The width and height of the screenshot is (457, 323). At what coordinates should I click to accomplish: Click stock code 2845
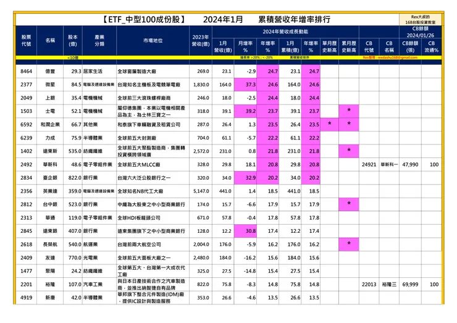click(26, 231)
